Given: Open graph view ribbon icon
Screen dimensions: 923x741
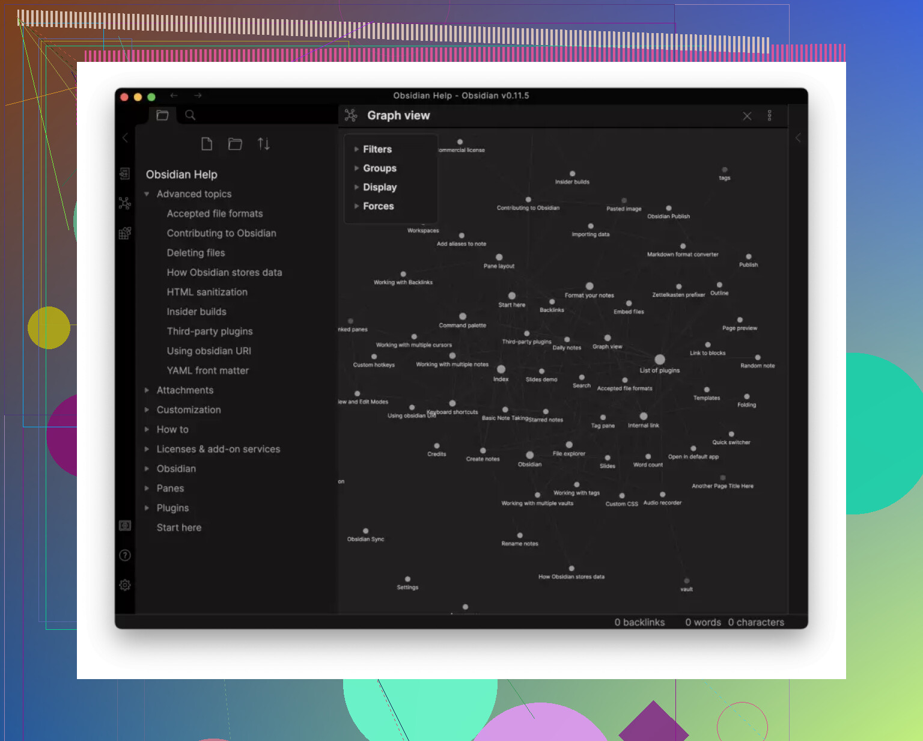Looking at the screenshot, I should point(125,203).
